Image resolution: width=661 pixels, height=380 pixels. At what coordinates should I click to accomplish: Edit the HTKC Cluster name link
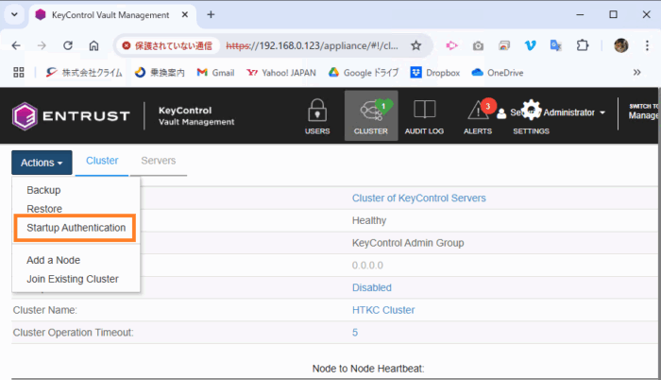[383, 310]
